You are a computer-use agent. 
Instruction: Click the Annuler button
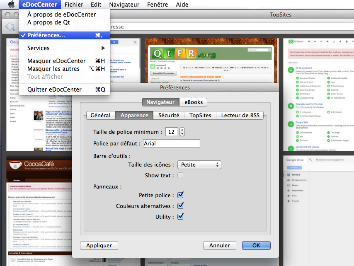coord(219,245)
